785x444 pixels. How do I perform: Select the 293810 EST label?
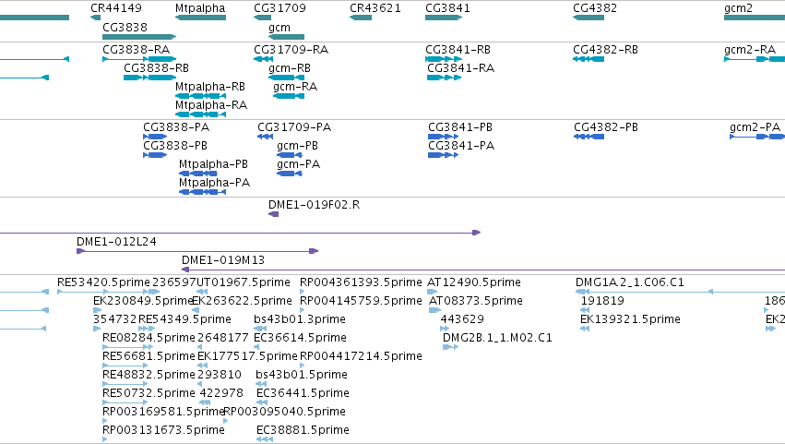pos(220,376)
